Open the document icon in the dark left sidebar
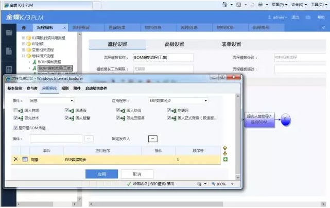Screen dimensions: 330x208 click(x=9, y=51)
